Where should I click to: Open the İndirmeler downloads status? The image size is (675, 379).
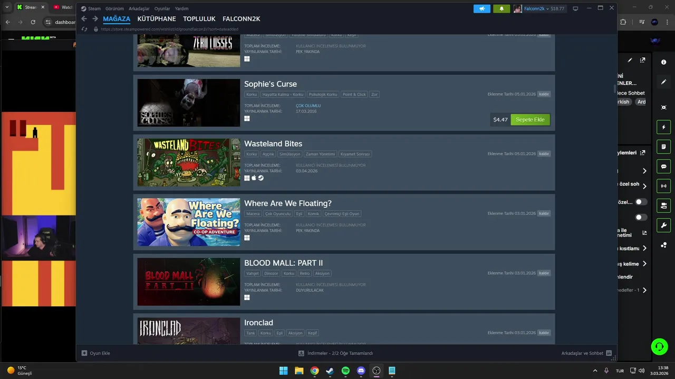pyautogui.click(x=335, y=353)
